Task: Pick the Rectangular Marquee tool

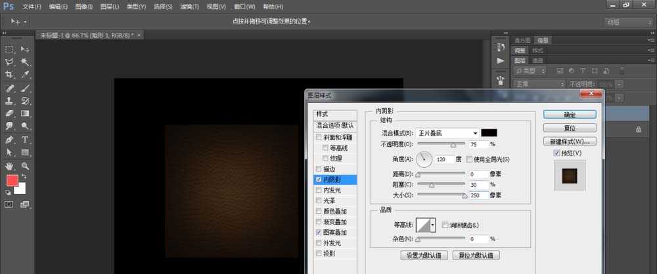Action: click(x=9, y=49)
